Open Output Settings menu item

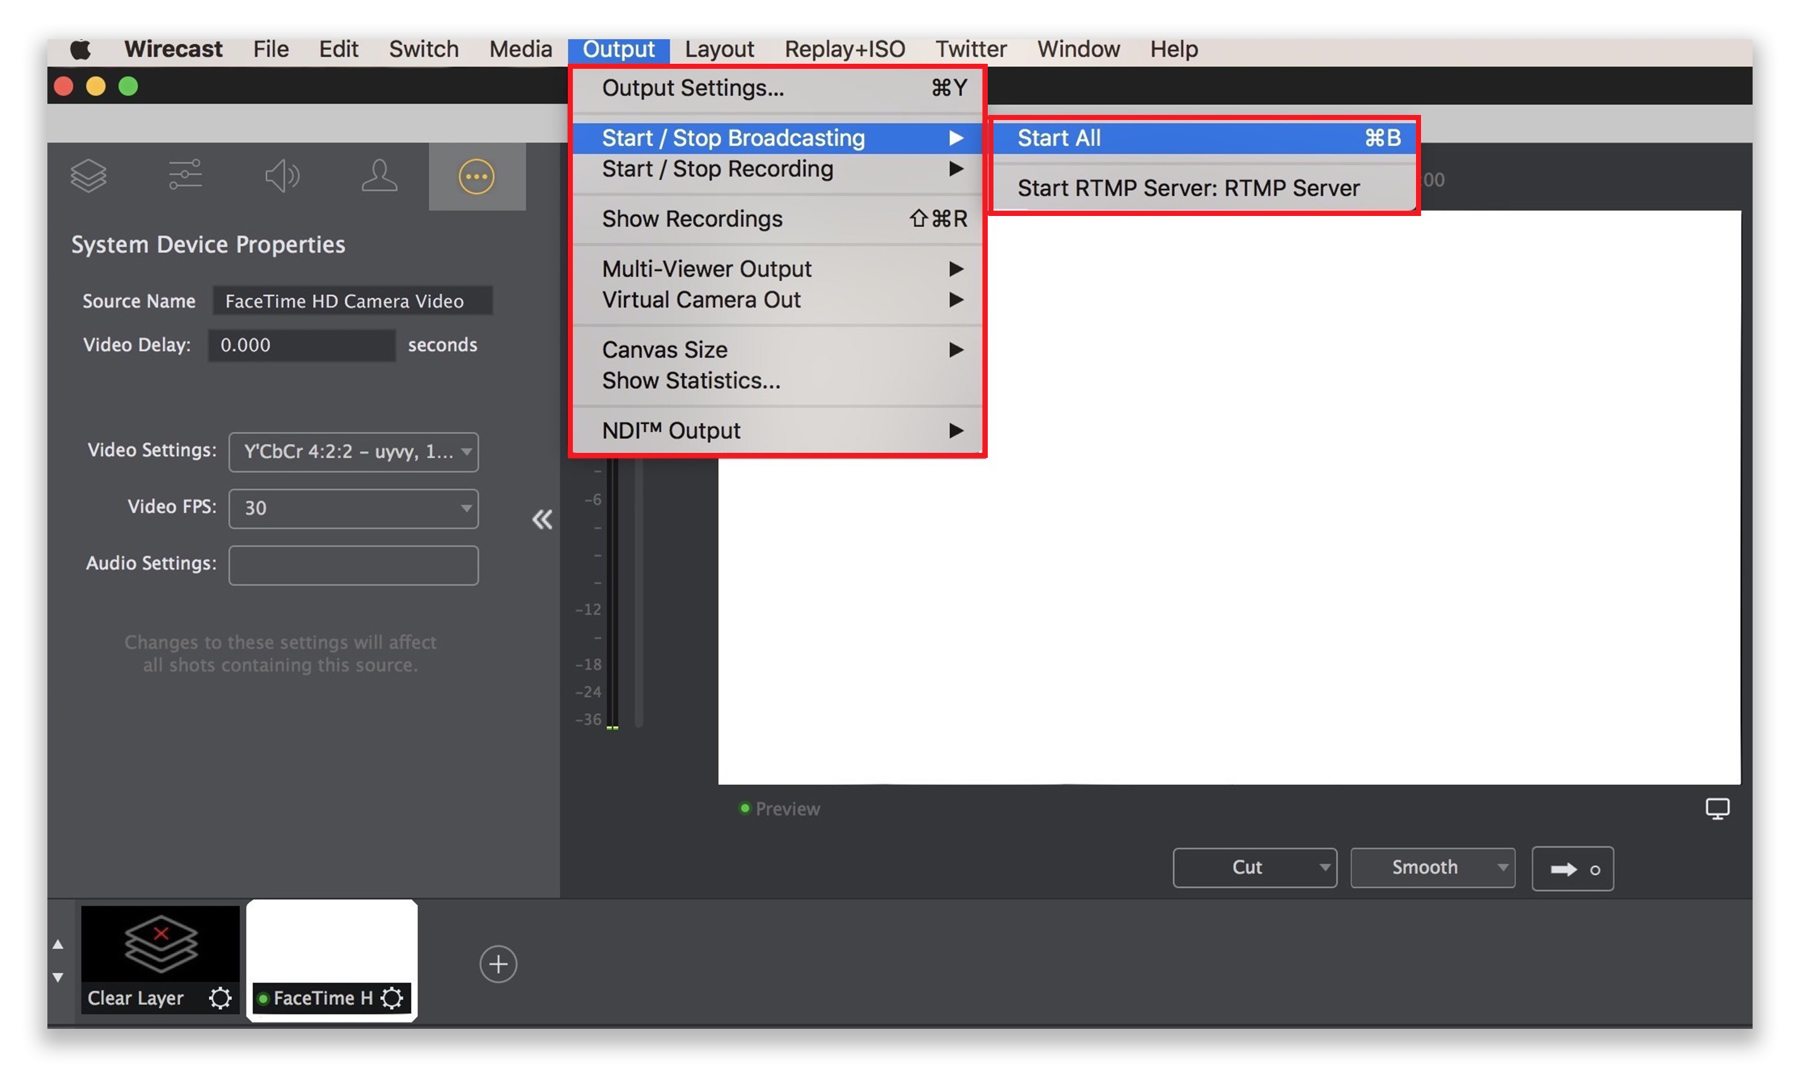[x=777, y=88]
